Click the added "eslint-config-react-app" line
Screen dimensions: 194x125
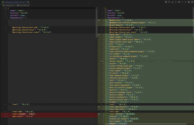coord(126,66)
